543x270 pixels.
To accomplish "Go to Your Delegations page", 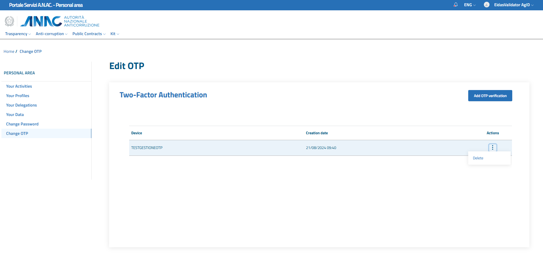I will (22, 105).
